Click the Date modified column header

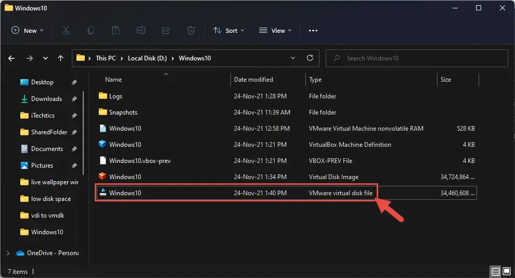point(253,80)
